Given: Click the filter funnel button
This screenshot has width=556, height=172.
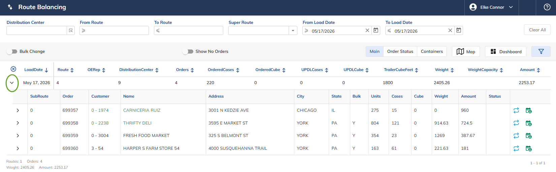Looking at the screenshot, I should point(541,51).
